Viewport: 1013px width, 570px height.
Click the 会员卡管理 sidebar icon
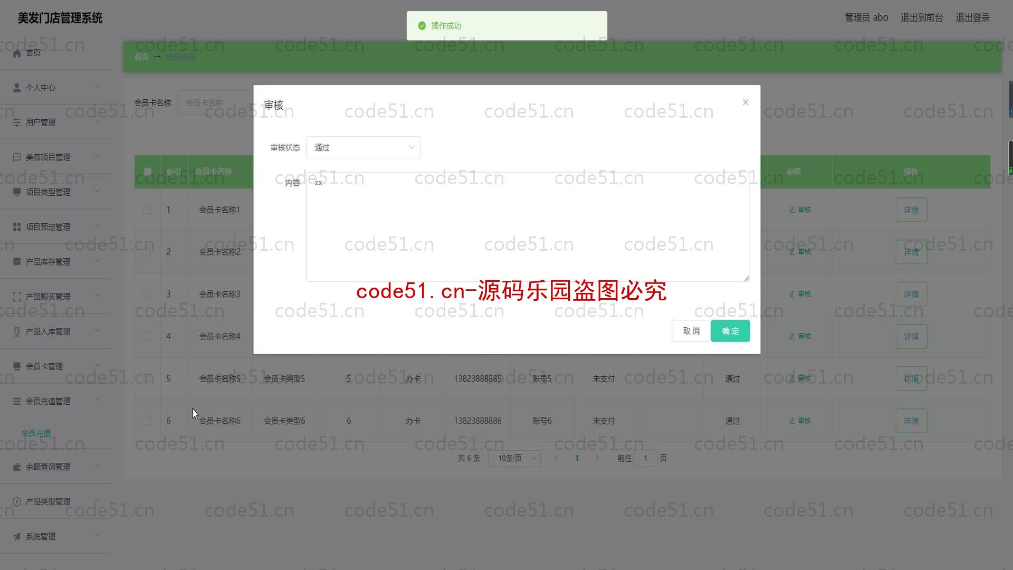coord(17,366)
